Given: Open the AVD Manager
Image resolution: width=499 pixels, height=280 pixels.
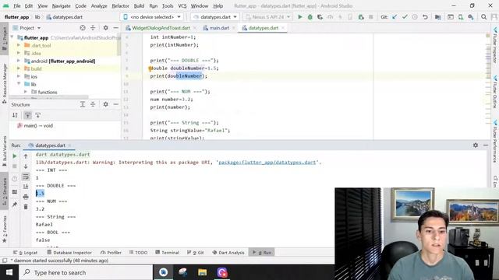Looking at the screenshot, I should (x=461, y=17).
